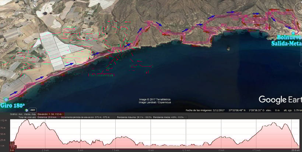Click the '3 m' elevation cursor tag
The height and width of the screenshot is (152, 302).
click(x=12, y=143)
